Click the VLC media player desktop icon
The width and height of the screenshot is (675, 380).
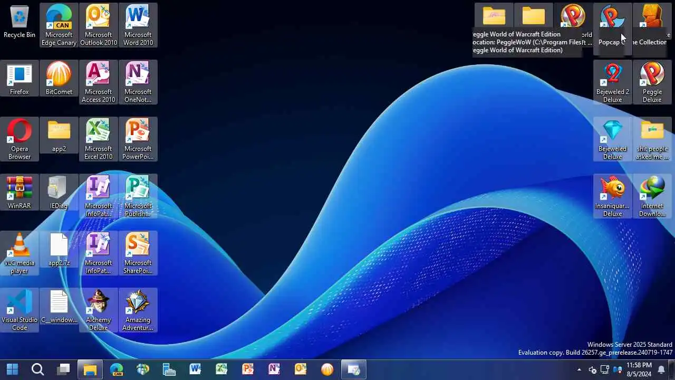(x=20, y=253)
